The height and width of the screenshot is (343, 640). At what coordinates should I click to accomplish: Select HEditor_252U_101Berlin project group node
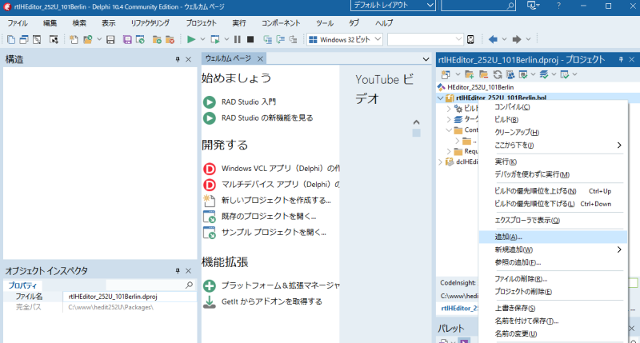(x=481, y=87)
